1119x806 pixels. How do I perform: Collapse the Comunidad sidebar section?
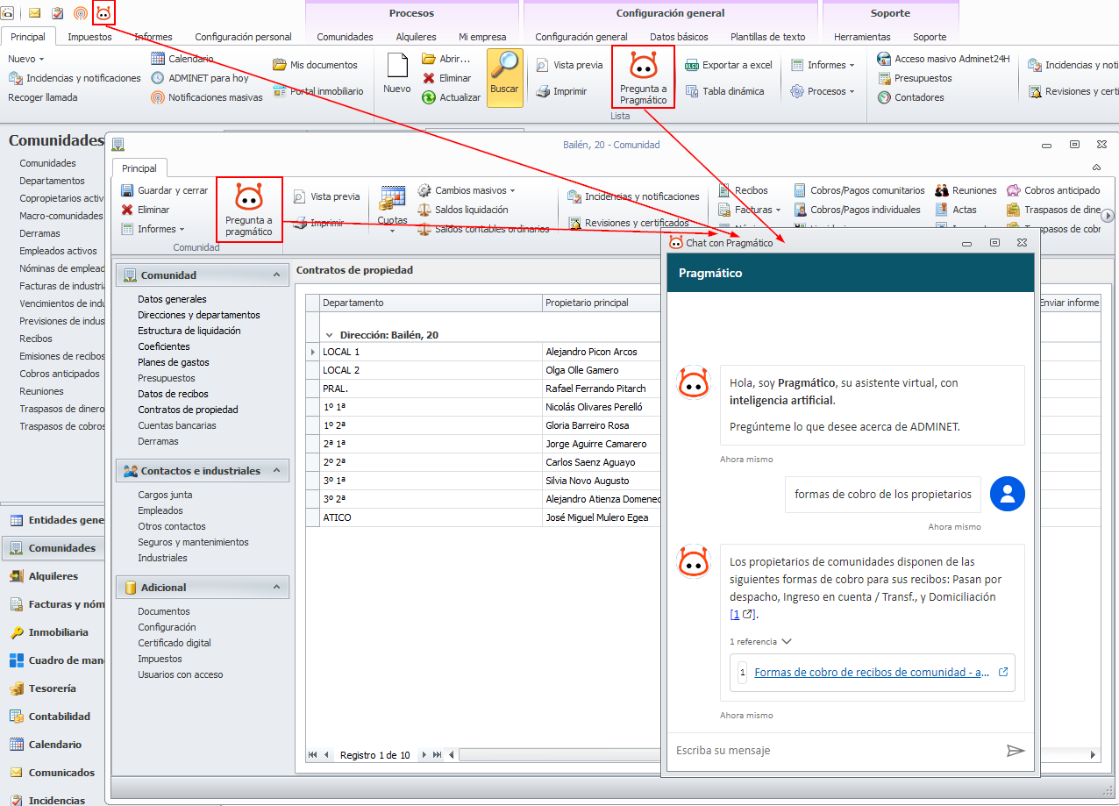point(277,275)
